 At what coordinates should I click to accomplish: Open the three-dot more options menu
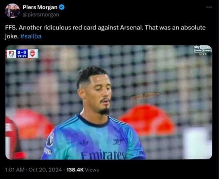coord(209,7)
